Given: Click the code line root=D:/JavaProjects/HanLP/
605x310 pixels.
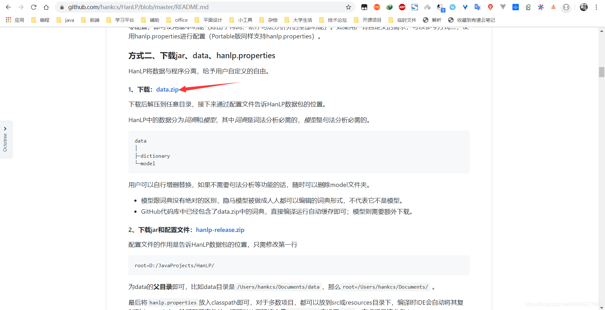Looking at the screenshot, I should coord(174,265).
